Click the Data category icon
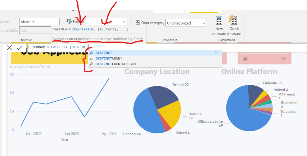This screenshot has width=307, height=156. 138,23
